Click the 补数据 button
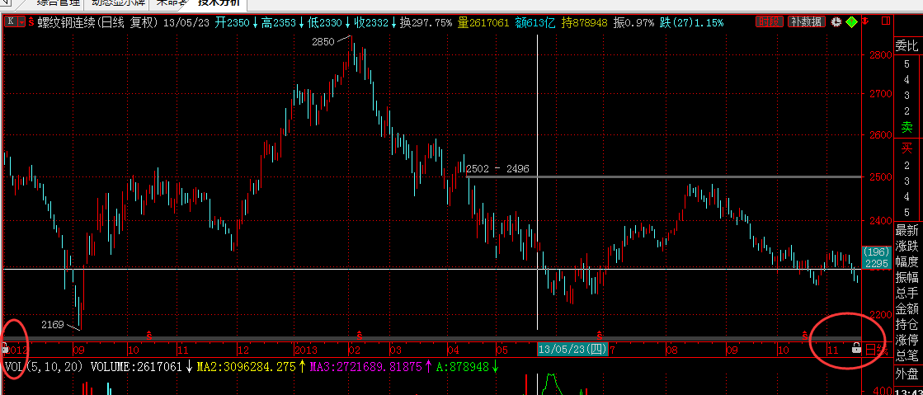 point(806,22)
